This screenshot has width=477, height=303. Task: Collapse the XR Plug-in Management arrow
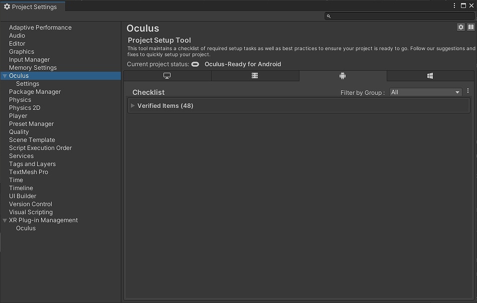click(x=5, y=220)
